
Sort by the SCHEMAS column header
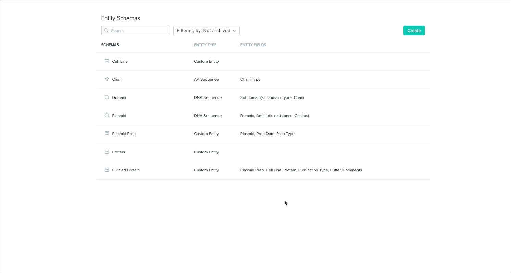tap(110, 45)
